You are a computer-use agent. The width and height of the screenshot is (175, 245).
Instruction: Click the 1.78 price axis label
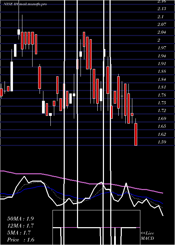coord(162,95)
